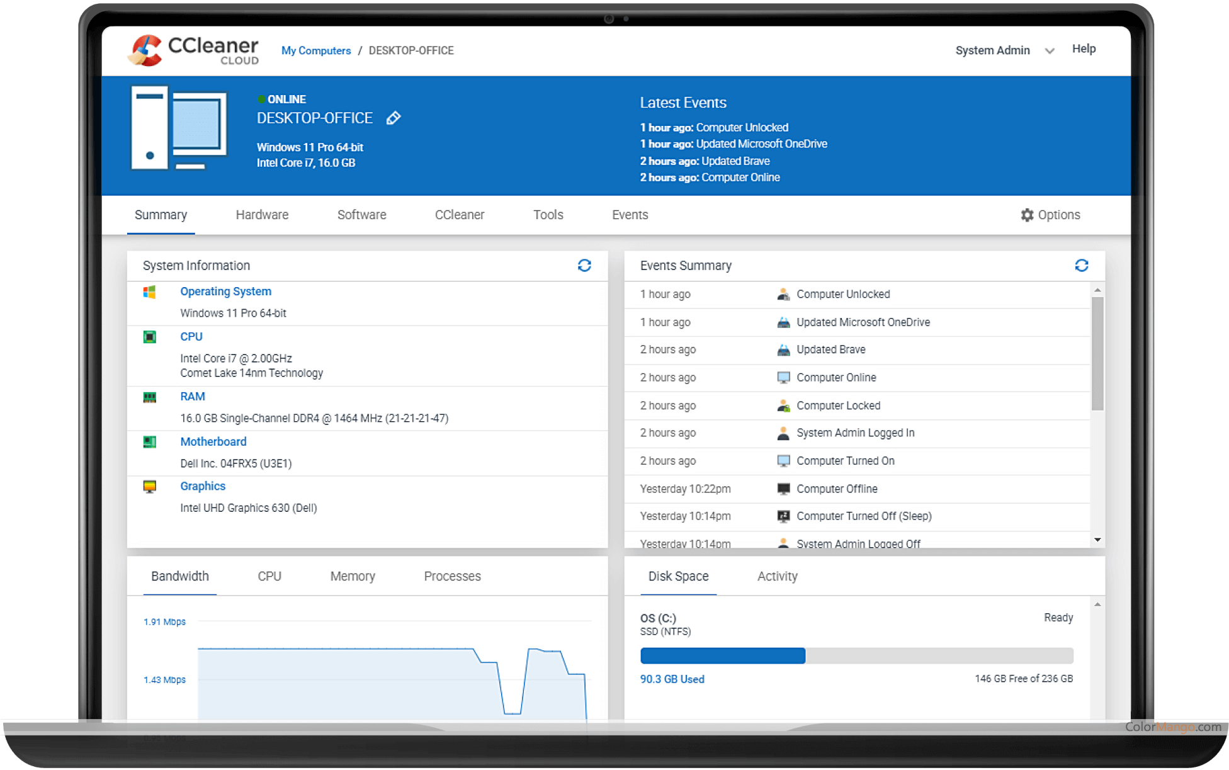Expand the System Admin account menu
The image size is (1229, 770).
1050,50
